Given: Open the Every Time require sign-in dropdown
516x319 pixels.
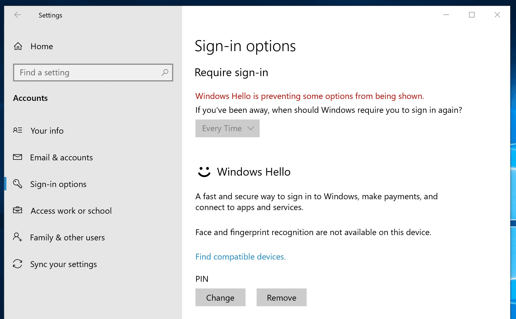Looking at the screenshot, I should coord(227,128).
